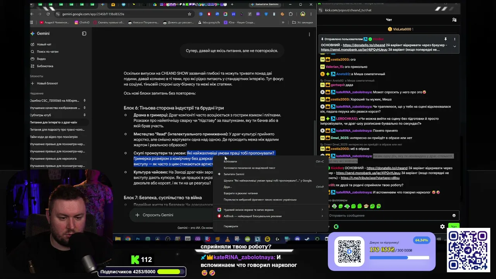496x279 pixels.
Task: Open chat 'Тайм-коды до видео про психіатрію'
Action: click(54, 137)
